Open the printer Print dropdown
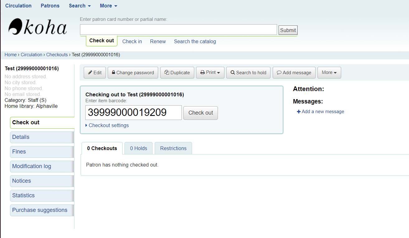 (210, 72)
